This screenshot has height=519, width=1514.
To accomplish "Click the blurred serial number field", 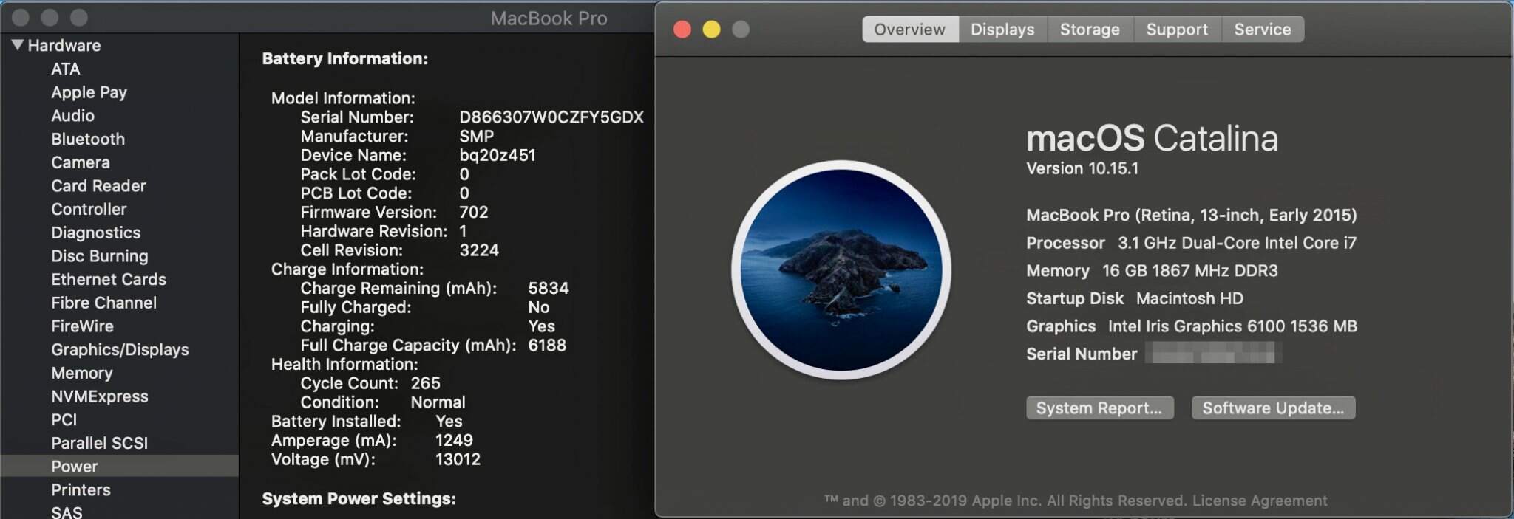I will pos(1213,354).
